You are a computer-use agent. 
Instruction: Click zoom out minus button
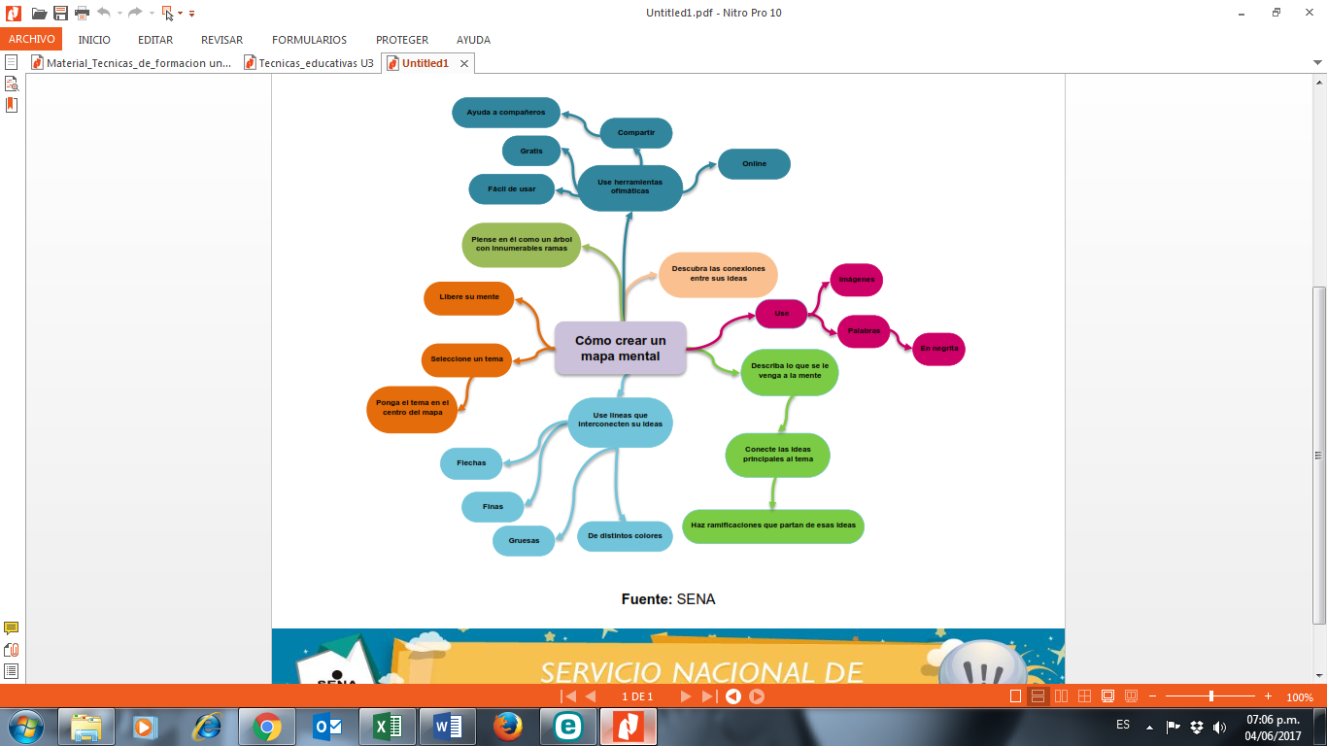pyautogui.click(x=1152, y=696)
